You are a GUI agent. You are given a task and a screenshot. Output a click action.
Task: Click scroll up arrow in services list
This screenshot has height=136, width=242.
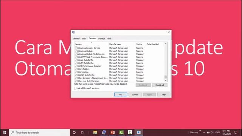tap(166, 44)
